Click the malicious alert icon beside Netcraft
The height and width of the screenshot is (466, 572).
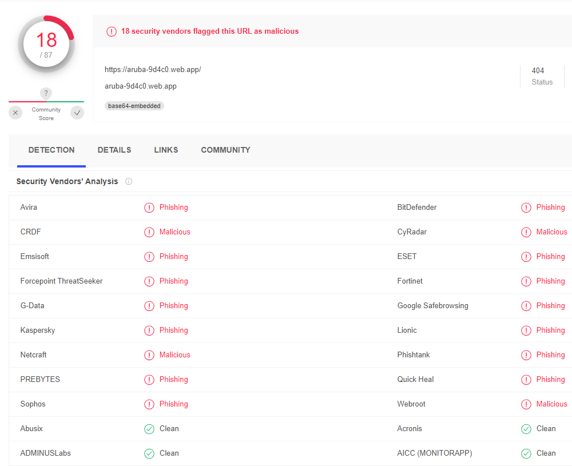click(149, 355)
